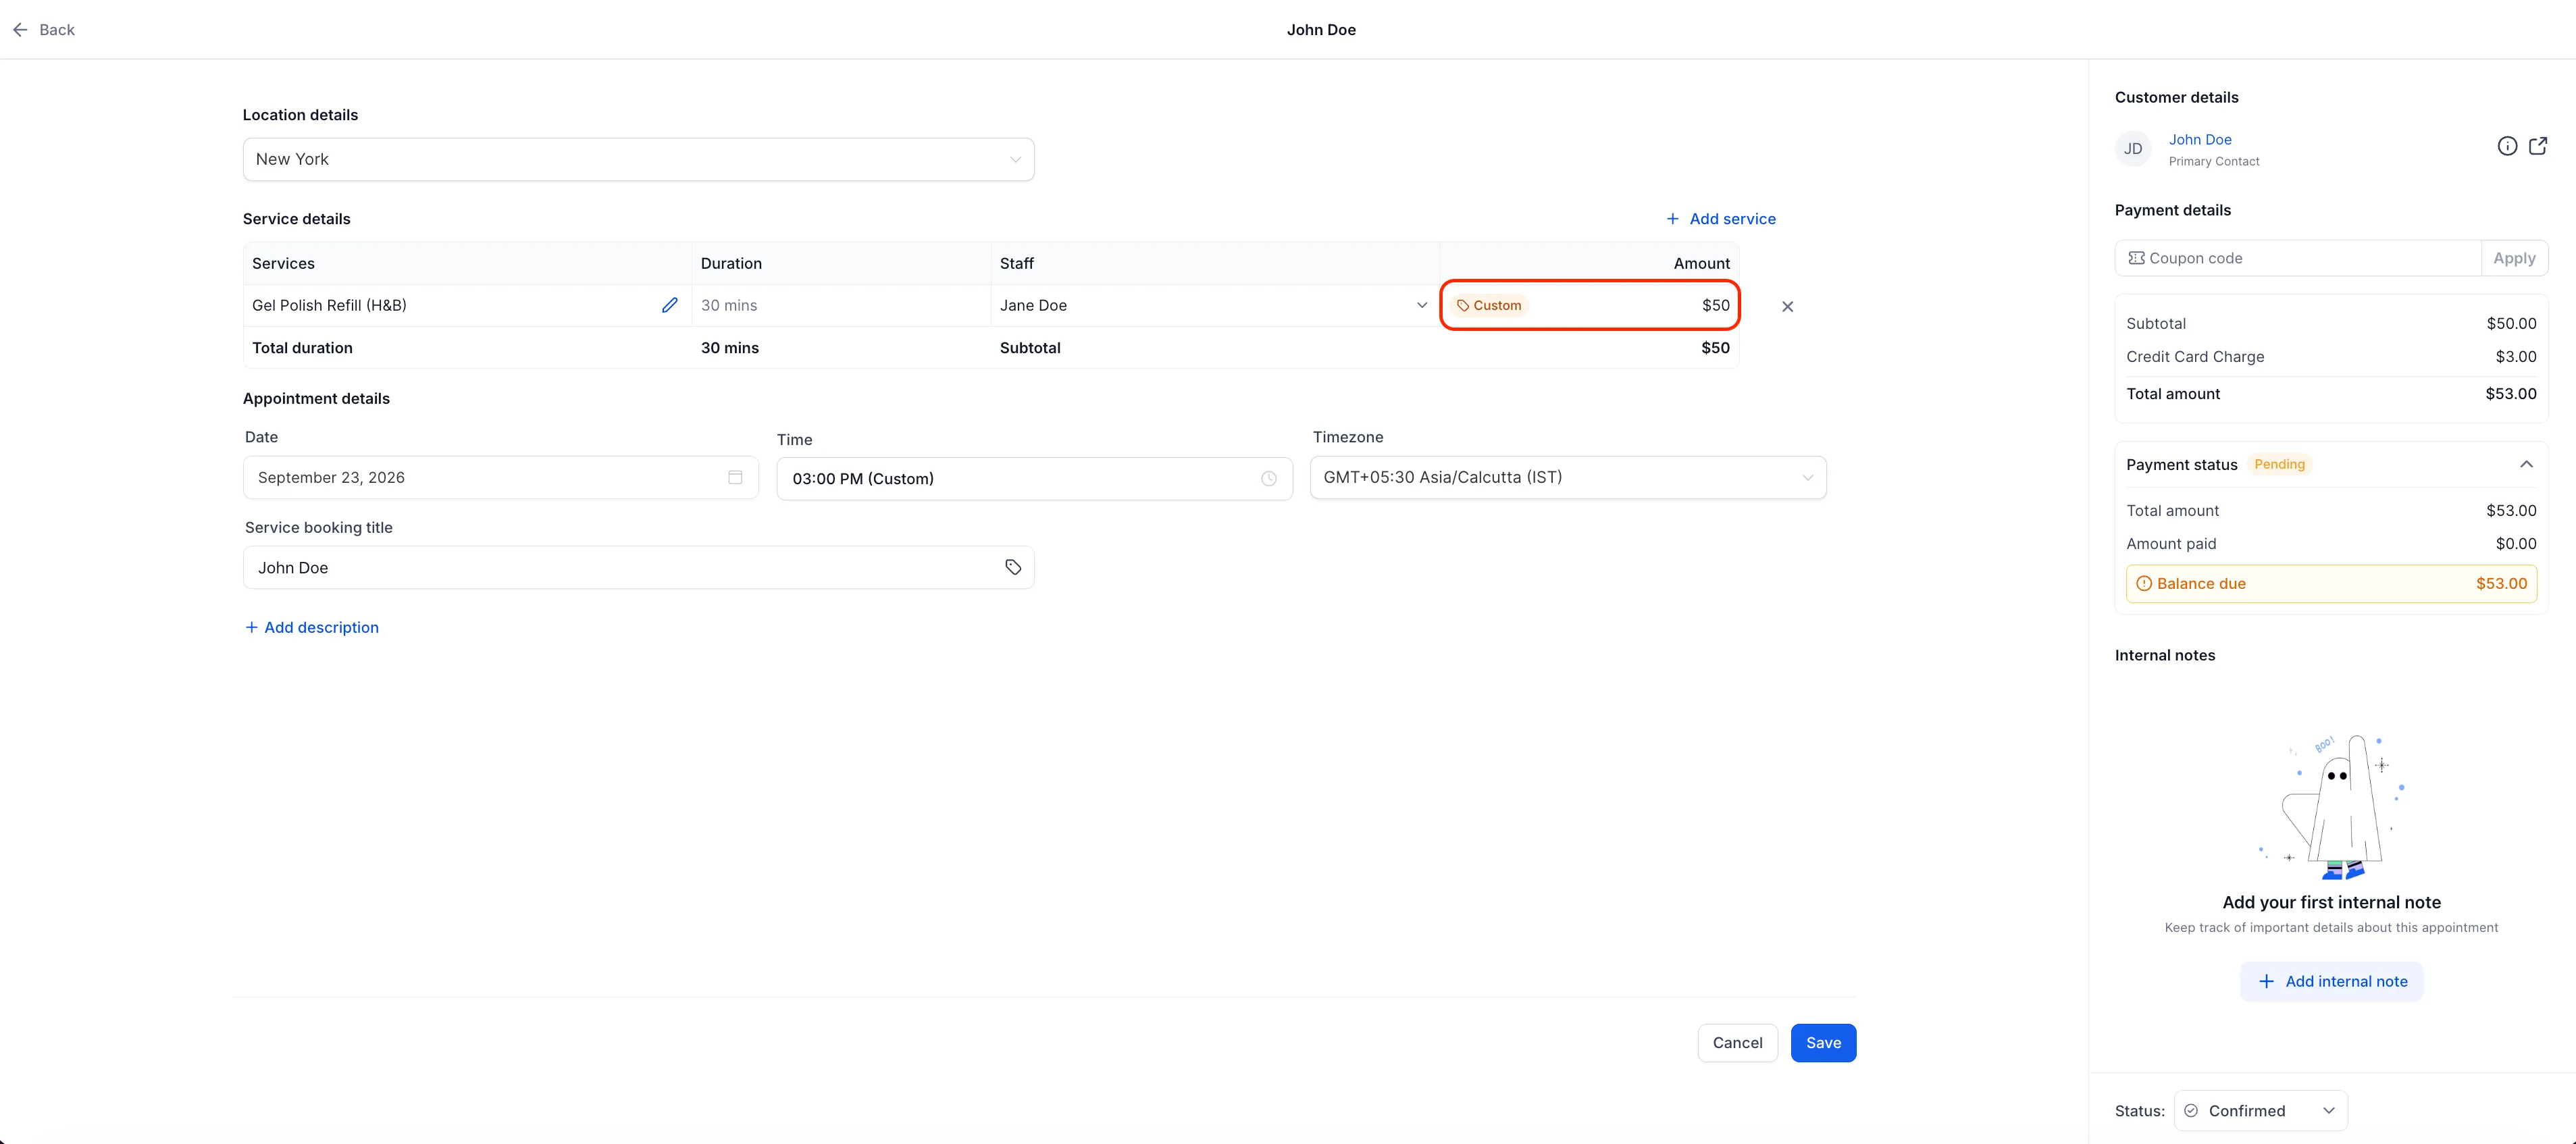The width and height of the screenshot is (2576, 1144).
Task: Click the Cancel button
Action: coord(1737,1043)
